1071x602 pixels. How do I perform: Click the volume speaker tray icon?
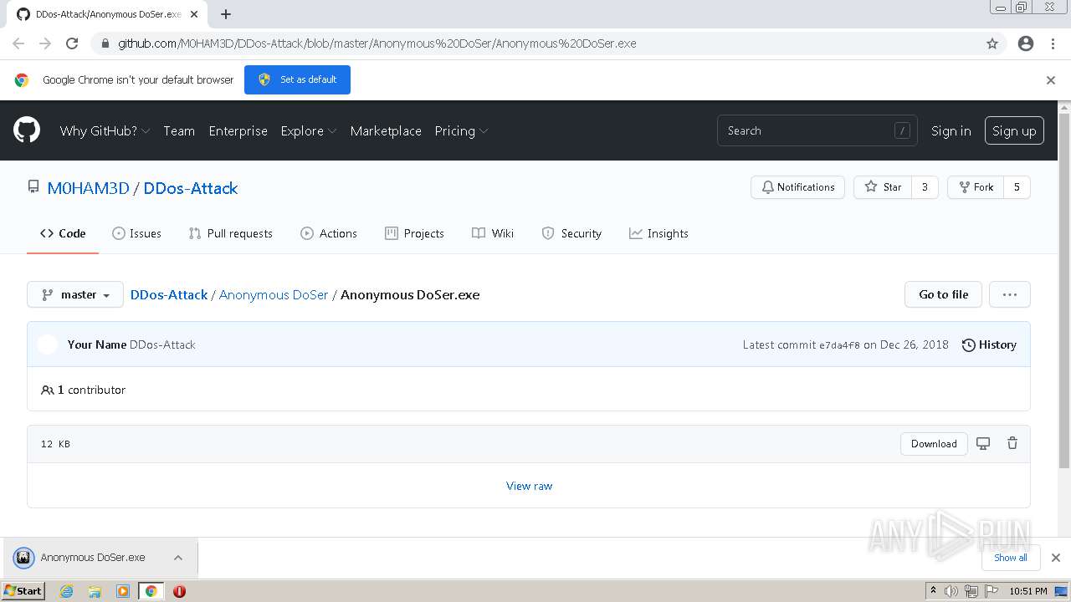pos(951,591)
